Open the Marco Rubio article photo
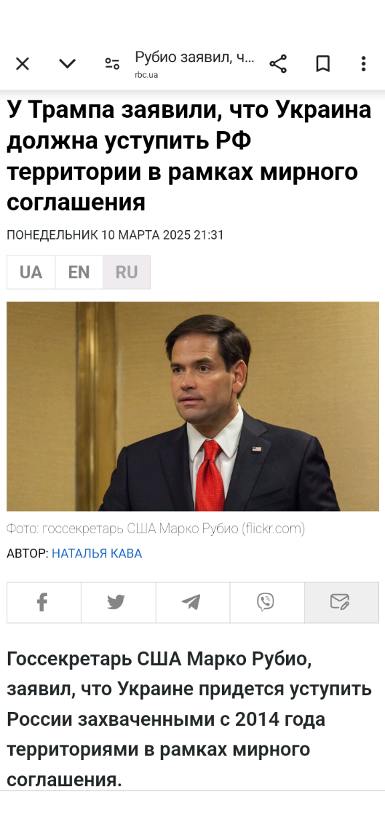The height and width of the screenshot is (835, 385). click(x=192, y=406)
